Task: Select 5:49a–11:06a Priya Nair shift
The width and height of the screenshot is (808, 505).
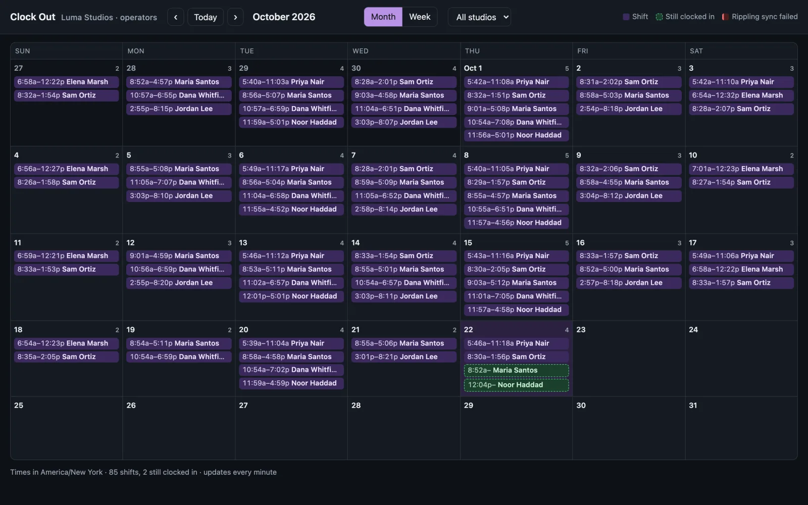Action: coord(741,256)
